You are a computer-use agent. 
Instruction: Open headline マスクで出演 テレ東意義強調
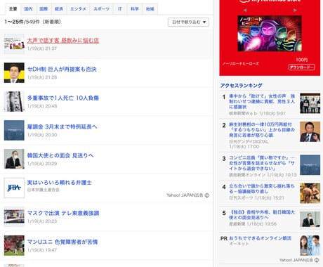[63, 213]
